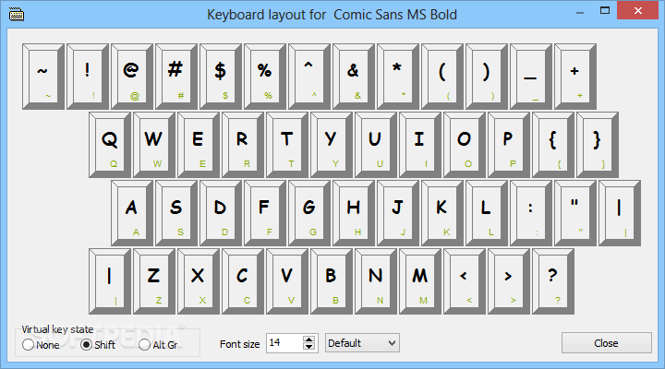This screenshot has height=369, width=665.
Task: Click the ampersand & key
Action: [354, 77]
